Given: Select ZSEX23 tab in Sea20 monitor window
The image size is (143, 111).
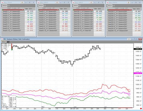Looking at the screenshot, I should (x=5, y=6).
